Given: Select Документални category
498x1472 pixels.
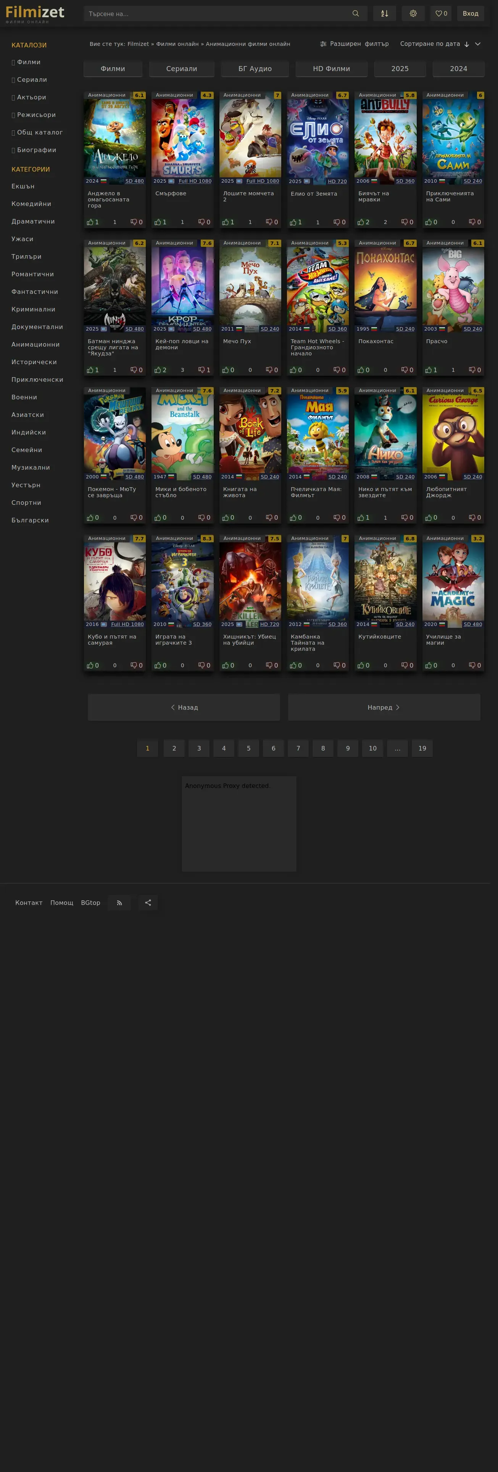Looking at the screenshot, I should 37,327.
